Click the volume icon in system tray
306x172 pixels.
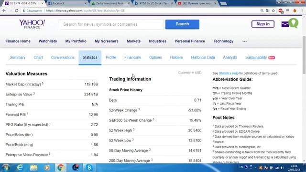coord(282,168)
